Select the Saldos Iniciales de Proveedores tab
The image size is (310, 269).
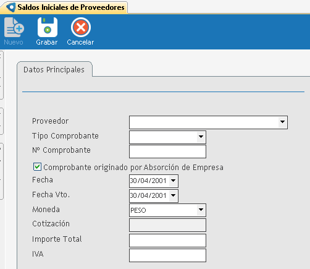tap(64, 7)
